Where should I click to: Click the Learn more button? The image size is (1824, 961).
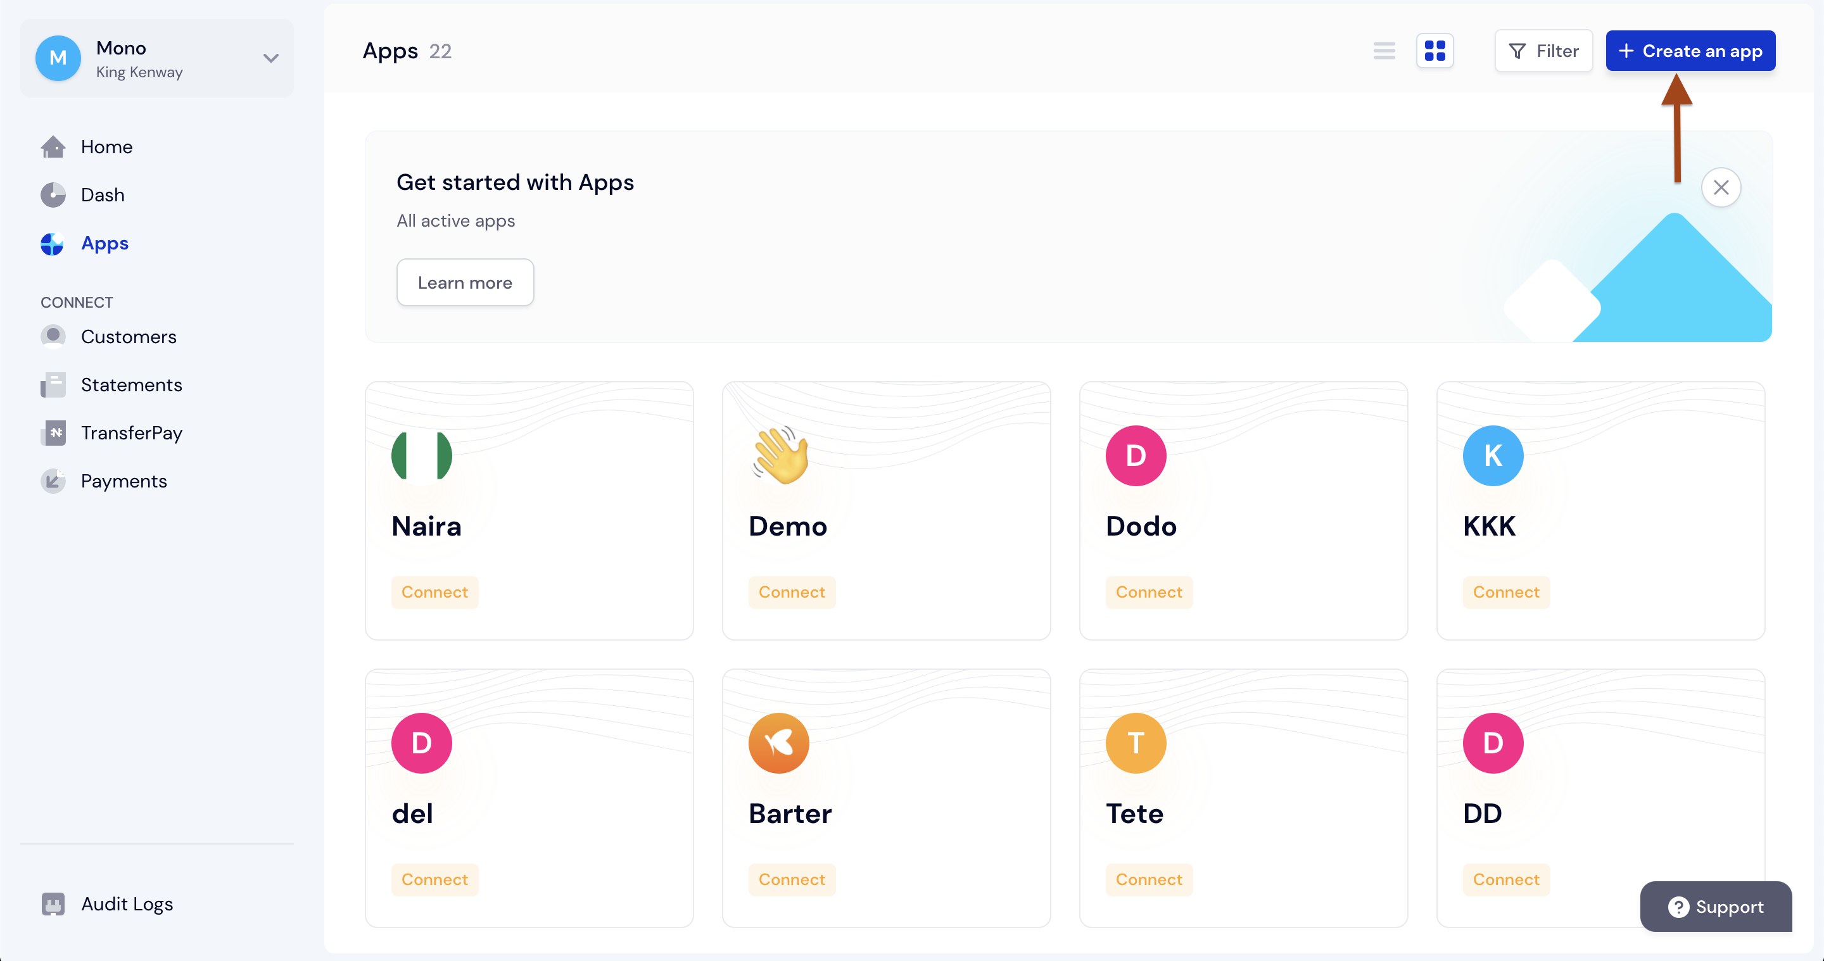[x=464, y=282]
